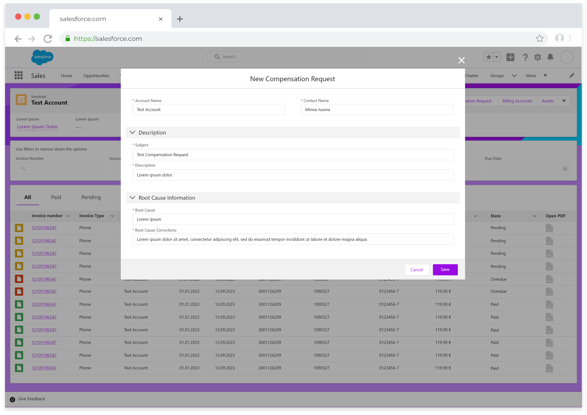
Task: Click the global create plus icon
Action: pyautogui.click(x=510, y=57)
